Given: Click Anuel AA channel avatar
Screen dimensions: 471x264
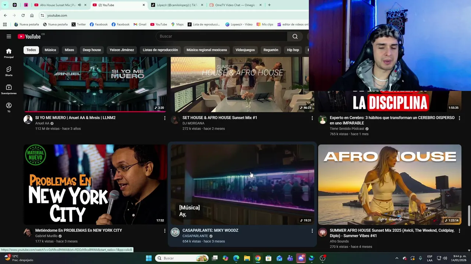Looking at the screenshot, I should (x=28, y=120).
